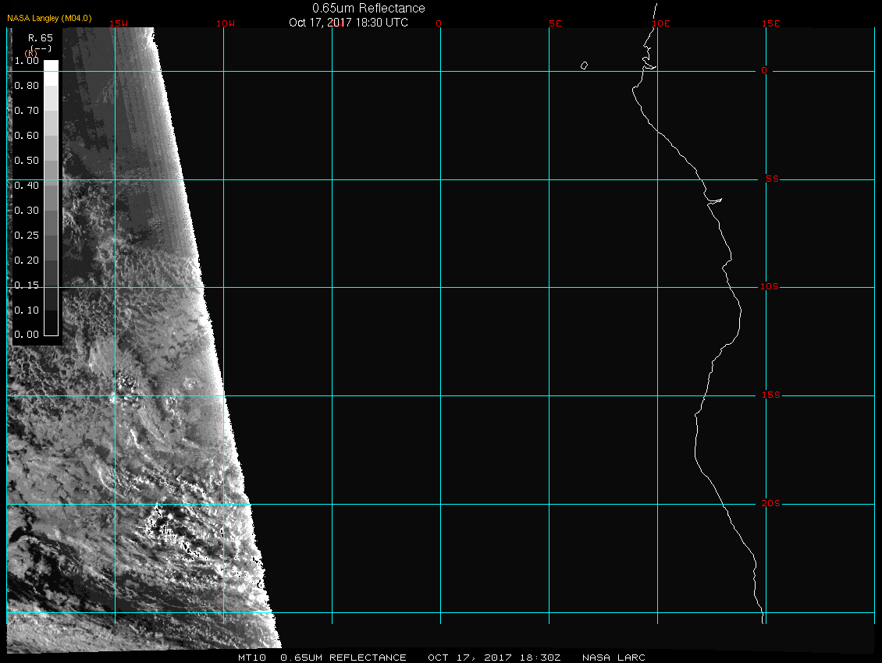Click the white 1.00 swatch on the colorbar
882x663 pixels.
point(51,66)
